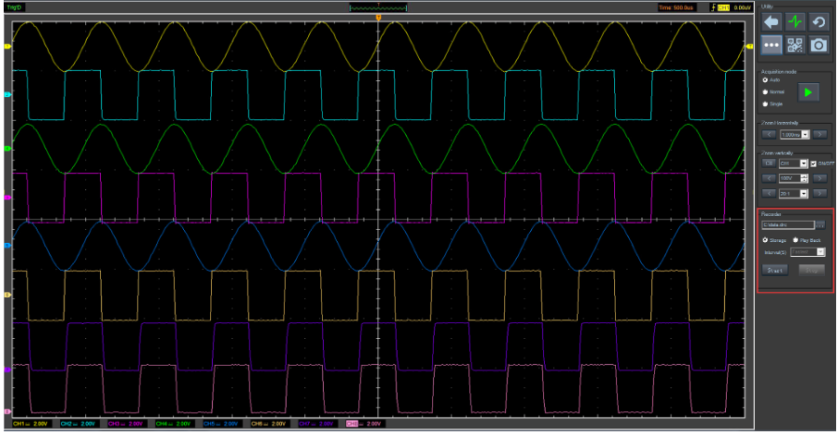Image resolution: width=838 pixels, height=435 pixels.
Task: Adjust the voltage spinner value
Action: (x=793, y=178)
